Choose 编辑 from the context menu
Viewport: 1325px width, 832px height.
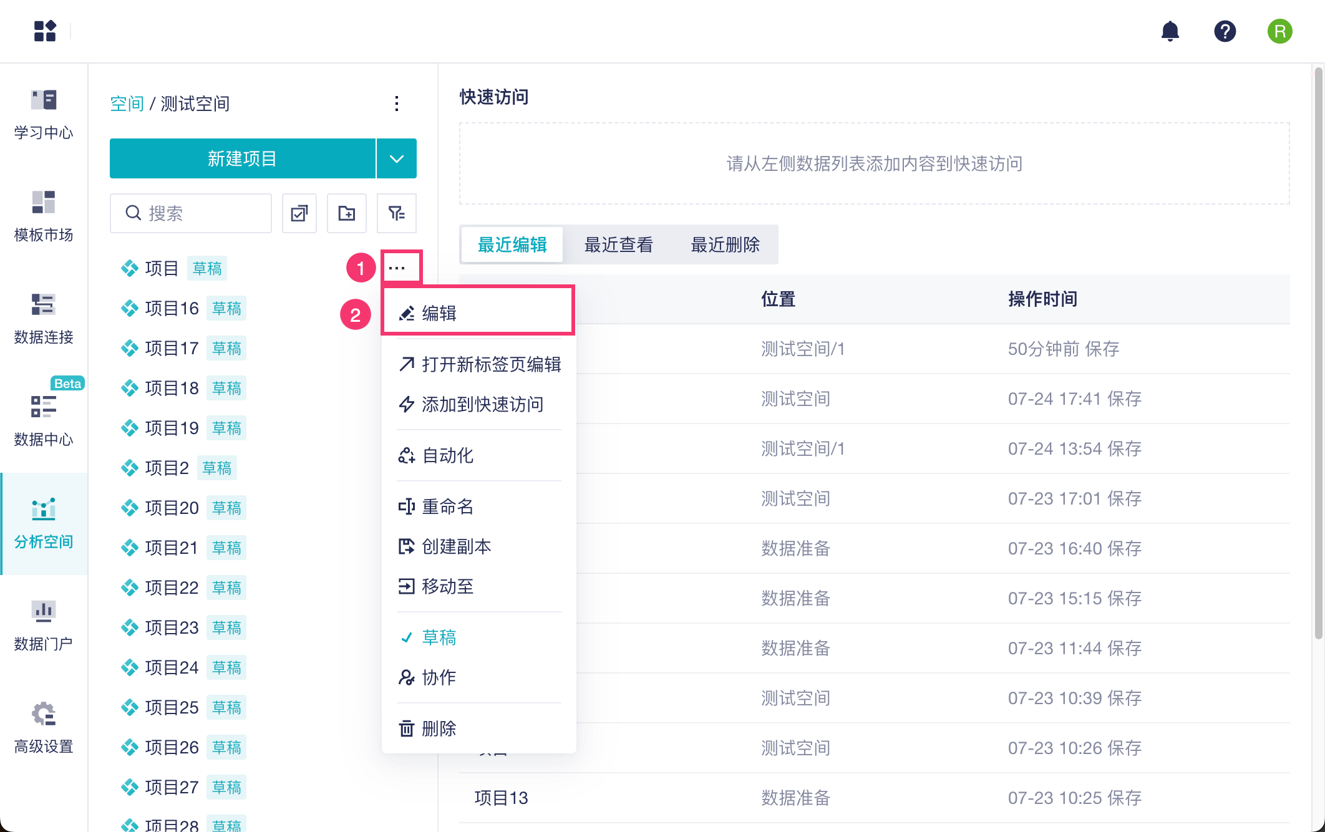tap(439, 313)
